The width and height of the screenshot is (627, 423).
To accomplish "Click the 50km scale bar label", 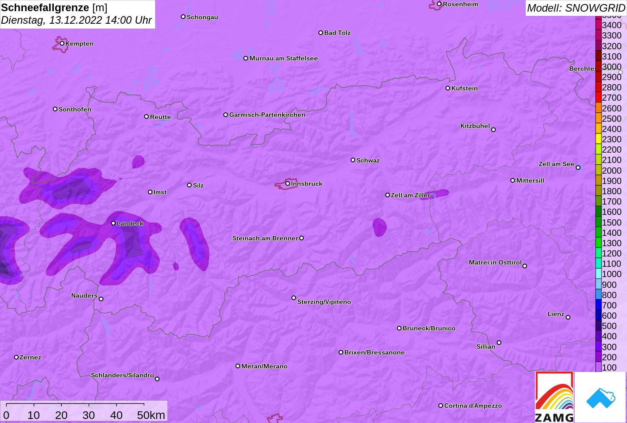I will tap(151, 415).
